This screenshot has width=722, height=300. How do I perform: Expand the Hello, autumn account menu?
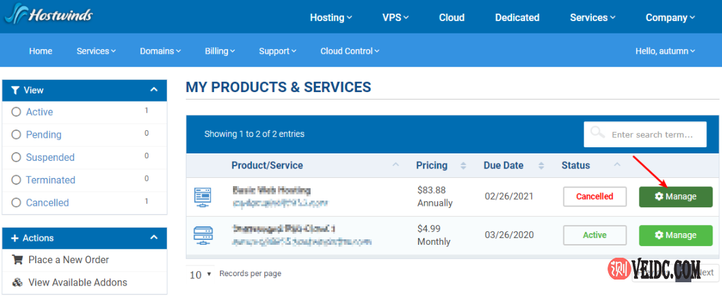[x=665, y=51]
